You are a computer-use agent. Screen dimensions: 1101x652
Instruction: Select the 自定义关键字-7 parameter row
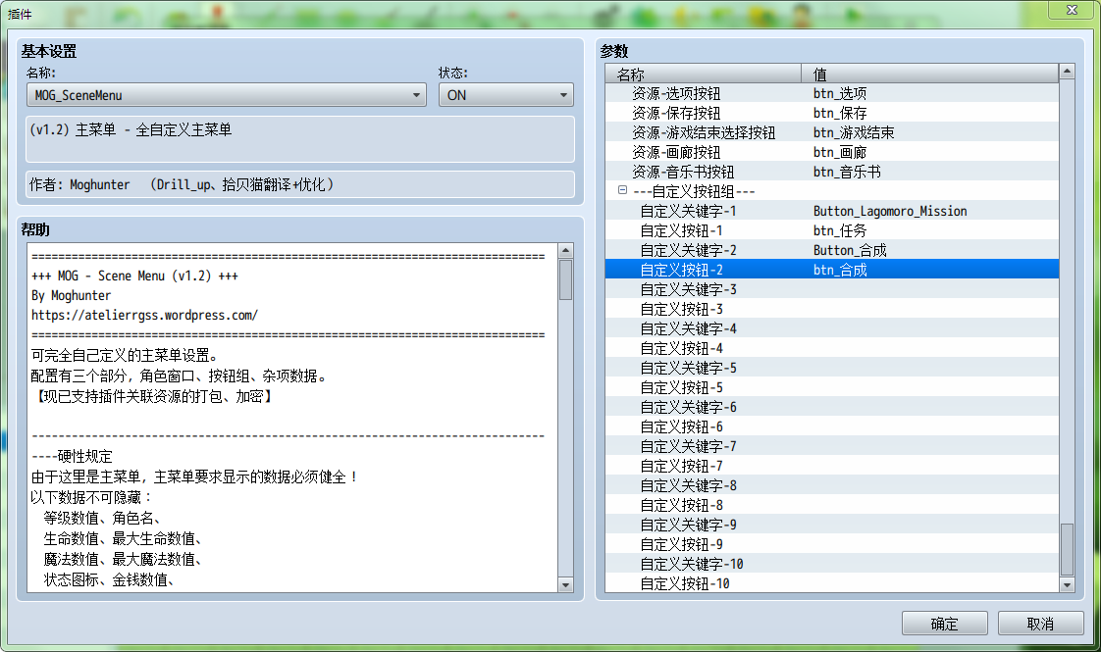(832, 446)
